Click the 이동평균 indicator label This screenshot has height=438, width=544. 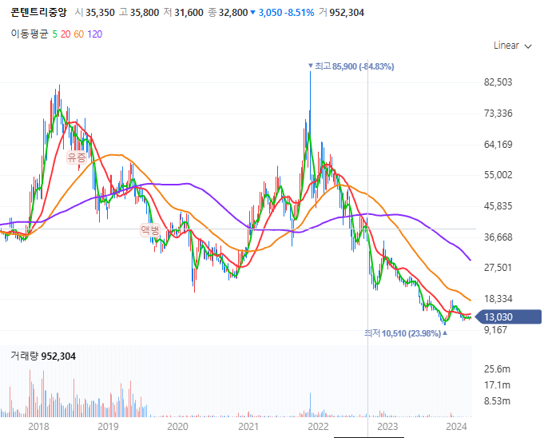tap(29, 34)
